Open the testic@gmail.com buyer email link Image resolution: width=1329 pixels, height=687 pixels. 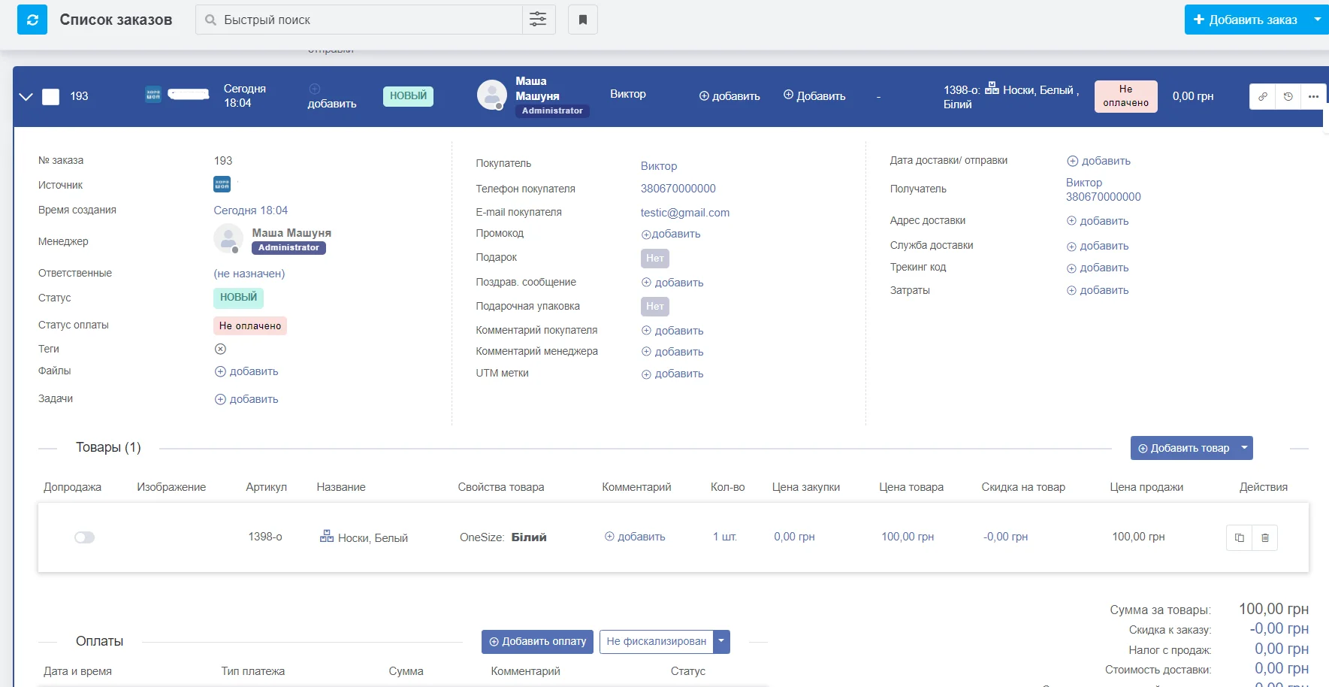(684, 213)
